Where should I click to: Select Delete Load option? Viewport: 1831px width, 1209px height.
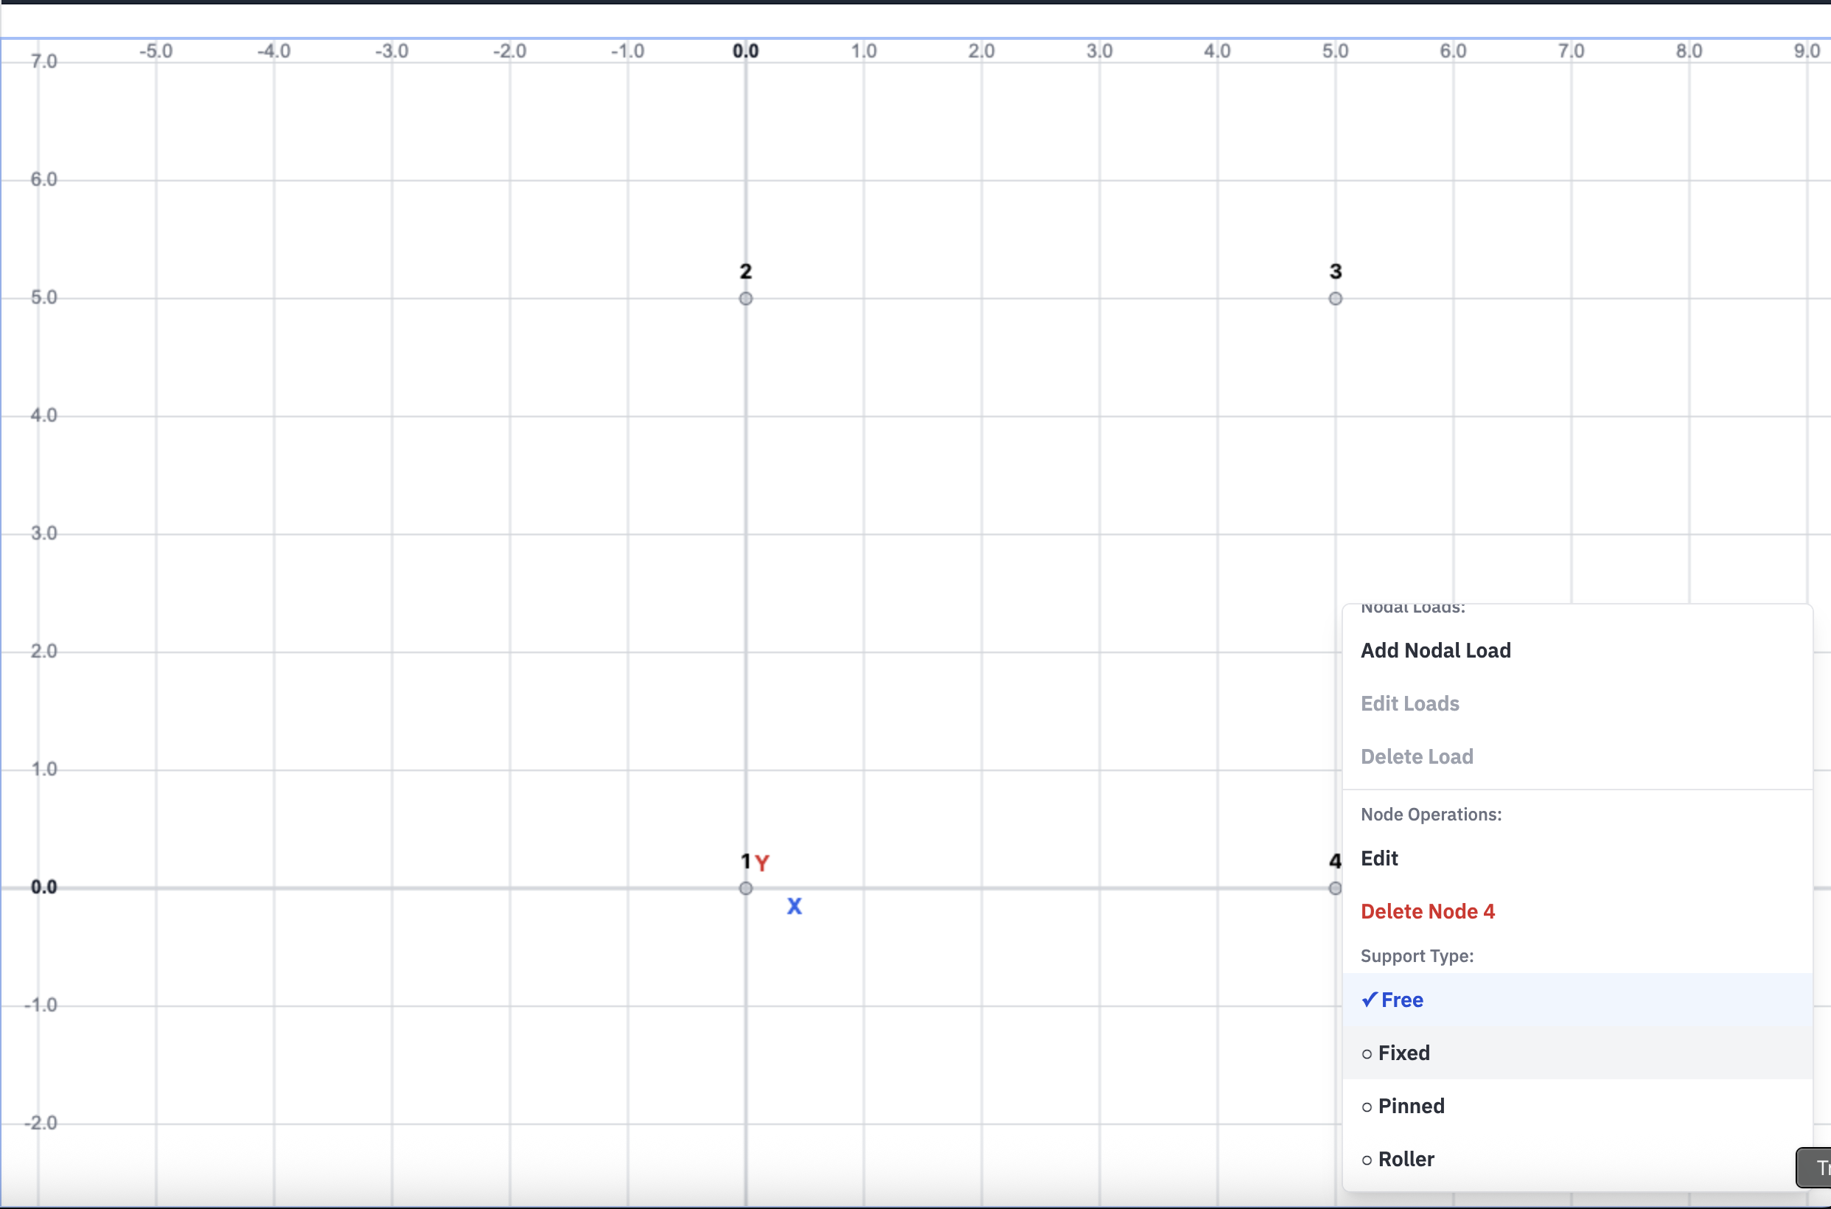tap(1416, 756)
